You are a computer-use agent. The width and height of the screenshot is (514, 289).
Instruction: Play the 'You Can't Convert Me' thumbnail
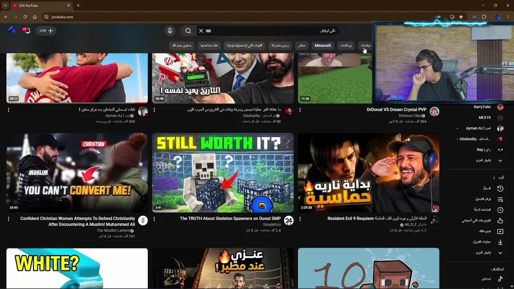click(x=77, y=173)
